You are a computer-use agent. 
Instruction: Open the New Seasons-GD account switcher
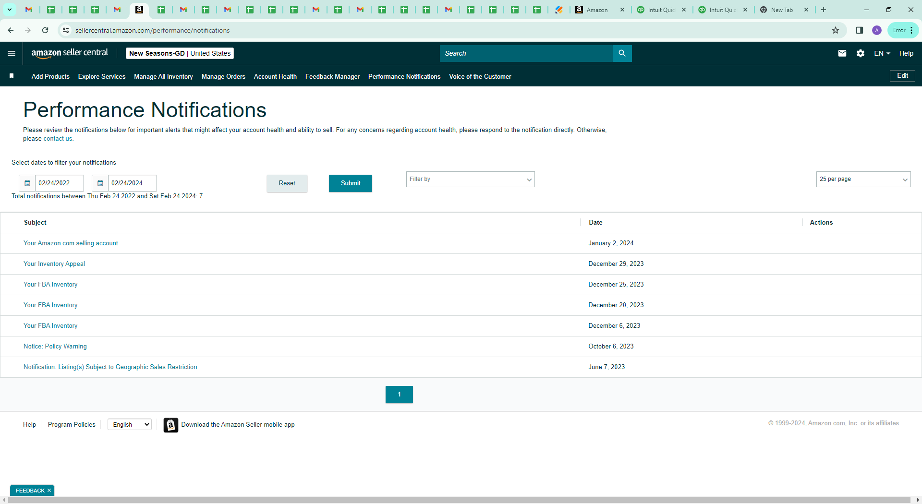point(180,53)
